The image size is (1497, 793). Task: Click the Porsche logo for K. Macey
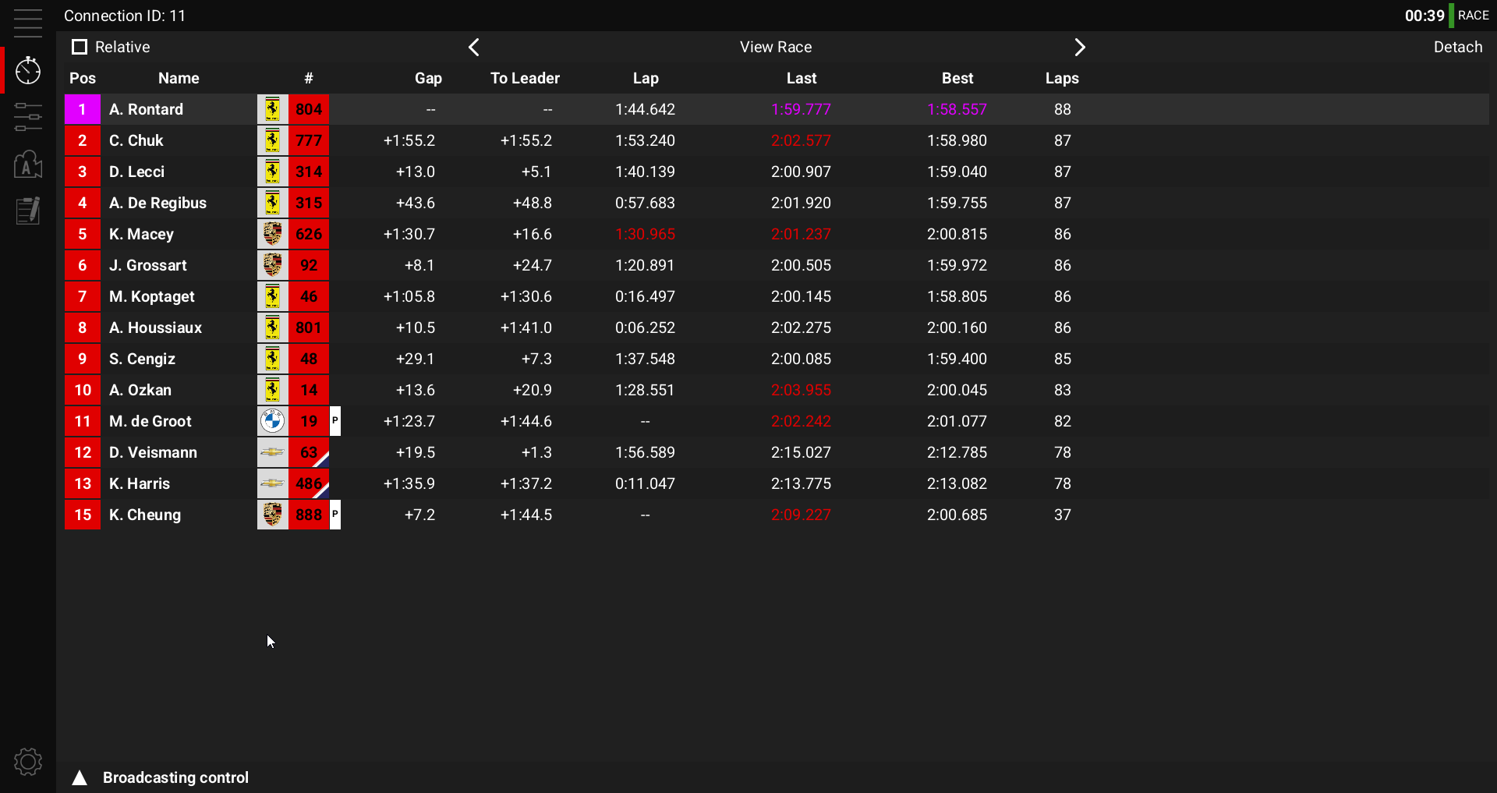(272, 234)
